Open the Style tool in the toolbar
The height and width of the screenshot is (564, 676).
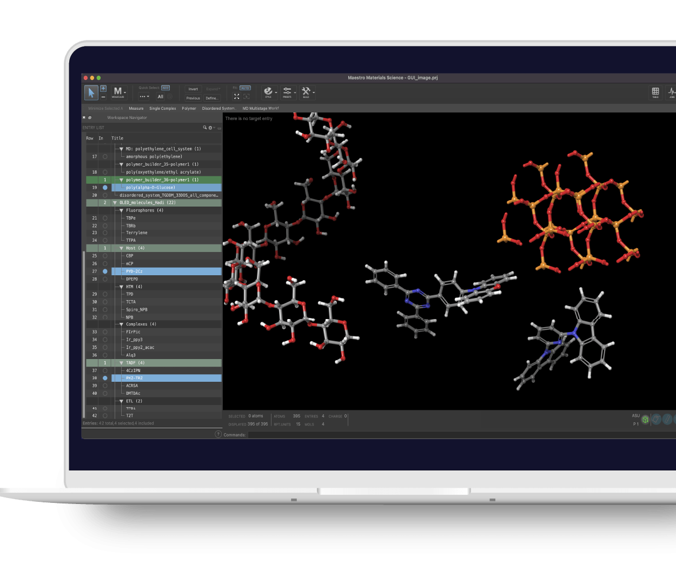pos(268,92)
